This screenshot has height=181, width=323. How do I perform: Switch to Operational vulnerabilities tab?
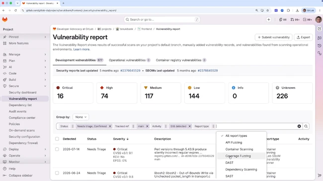click(x=130, y=60)
